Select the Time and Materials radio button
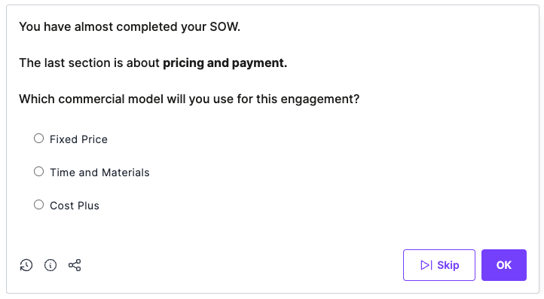The image size is (544, 299). coord(39,172)
